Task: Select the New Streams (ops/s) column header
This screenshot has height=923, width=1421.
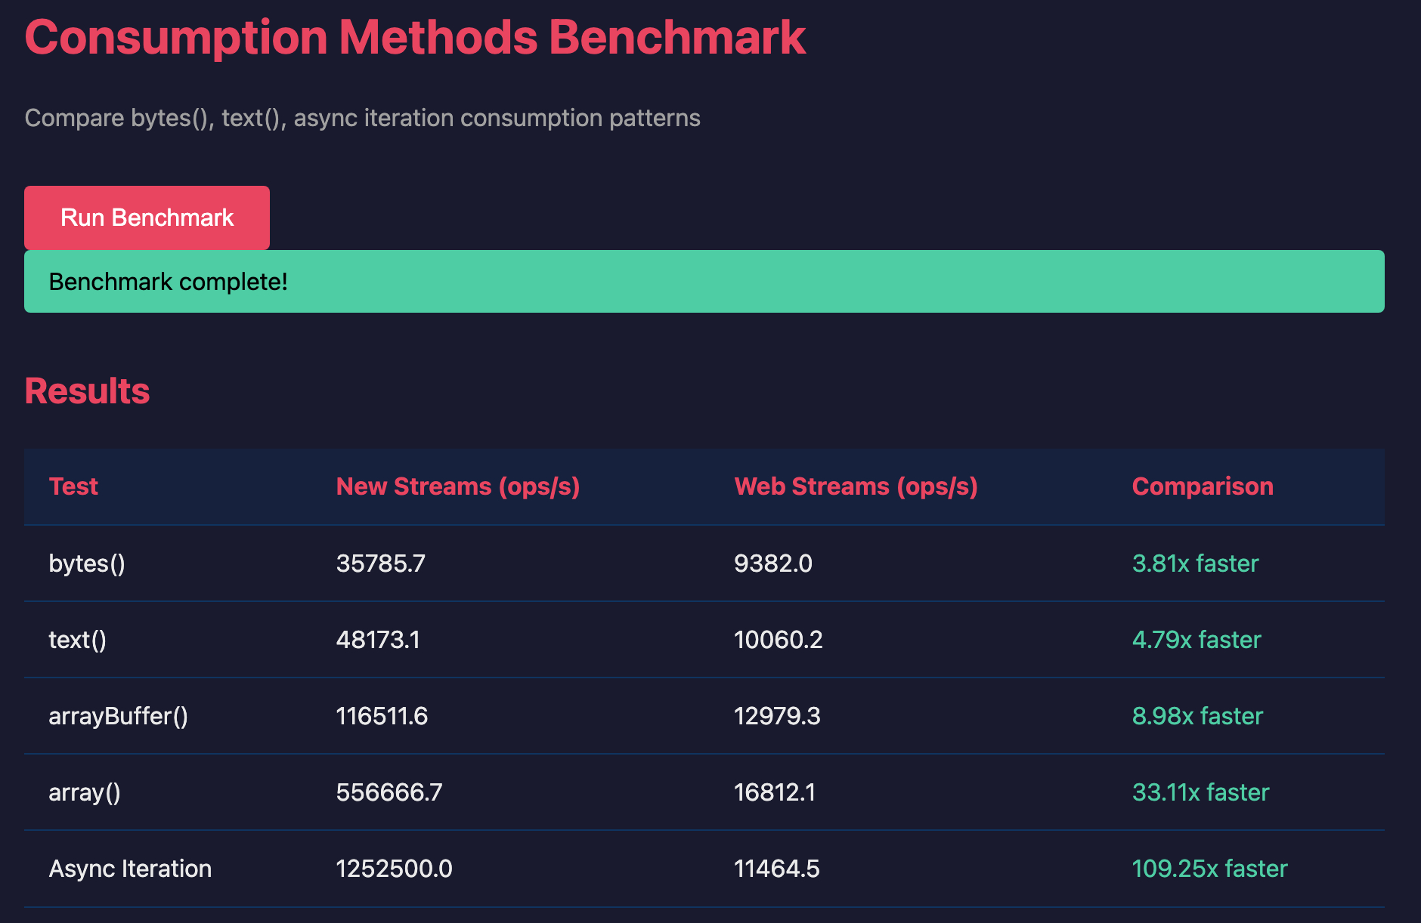Action: point(457,486)
